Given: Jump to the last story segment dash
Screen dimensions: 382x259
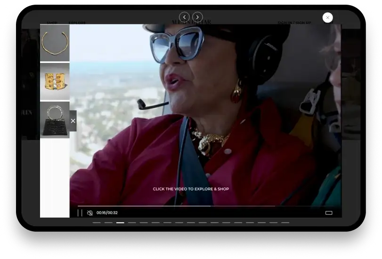Looking at the screenshot, I should click(285, 222).
